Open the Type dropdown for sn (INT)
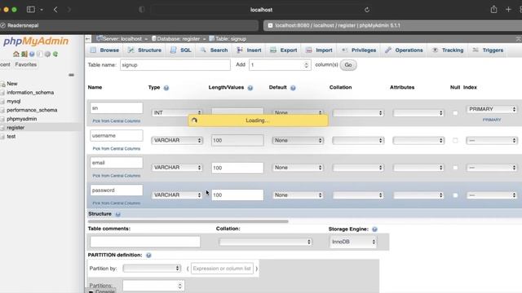522x293 pixels. coord(177,113)
